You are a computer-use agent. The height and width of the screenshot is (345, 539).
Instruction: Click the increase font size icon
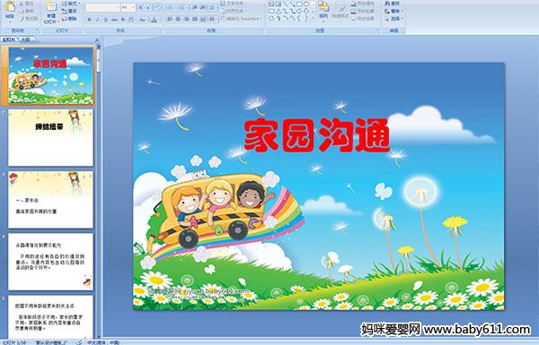point(141,7)
